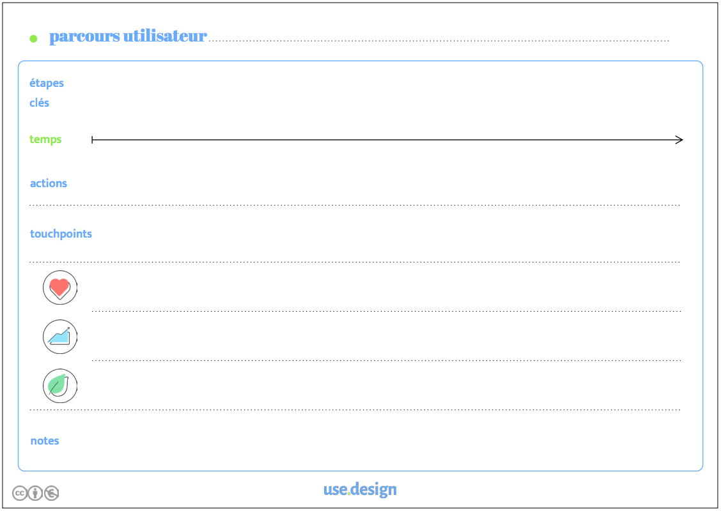This screenshot has width=721, height=511.
Task: Click the dotted title line after parcours utilisateur
Action: (x=439, y=41)
